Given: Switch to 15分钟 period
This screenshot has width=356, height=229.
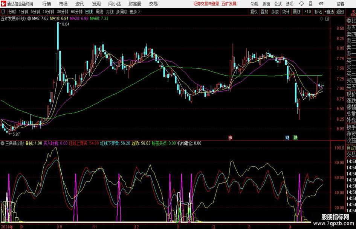Looking at the screenshot, I should (x=49, y=12).
